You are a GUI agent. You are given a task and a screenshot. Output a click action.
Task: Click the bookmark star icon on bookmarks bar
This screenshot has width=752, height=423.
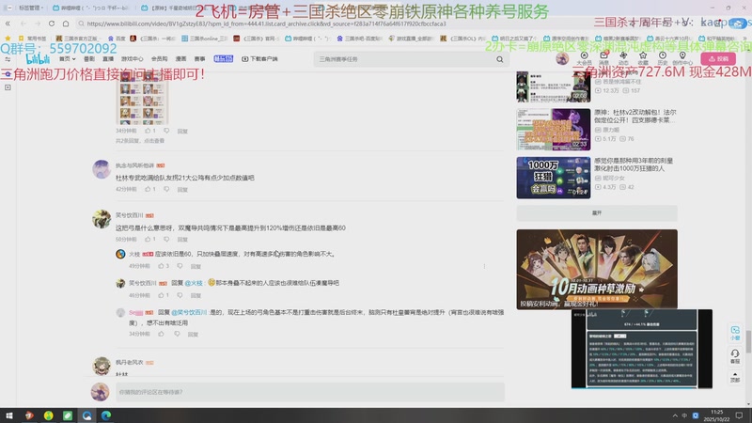click(8, 38)
